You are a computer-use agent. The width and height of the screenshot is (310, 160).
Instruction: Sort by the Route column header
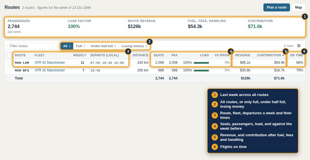[x=20, y=55]
